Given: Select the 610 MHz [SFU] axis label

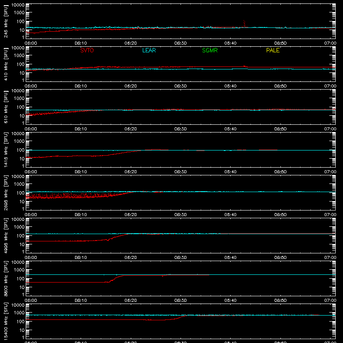Looking at the screenshot, I should pyautogui.click(x=6, y=107).
